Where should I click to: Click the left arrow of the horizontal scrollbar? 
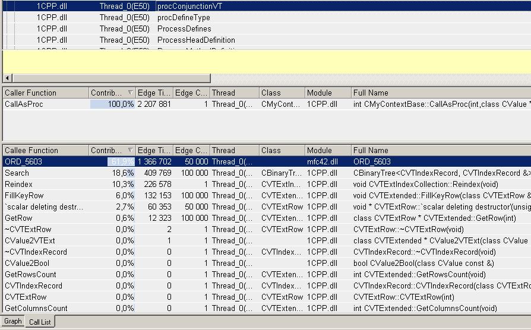coord(7,78)
